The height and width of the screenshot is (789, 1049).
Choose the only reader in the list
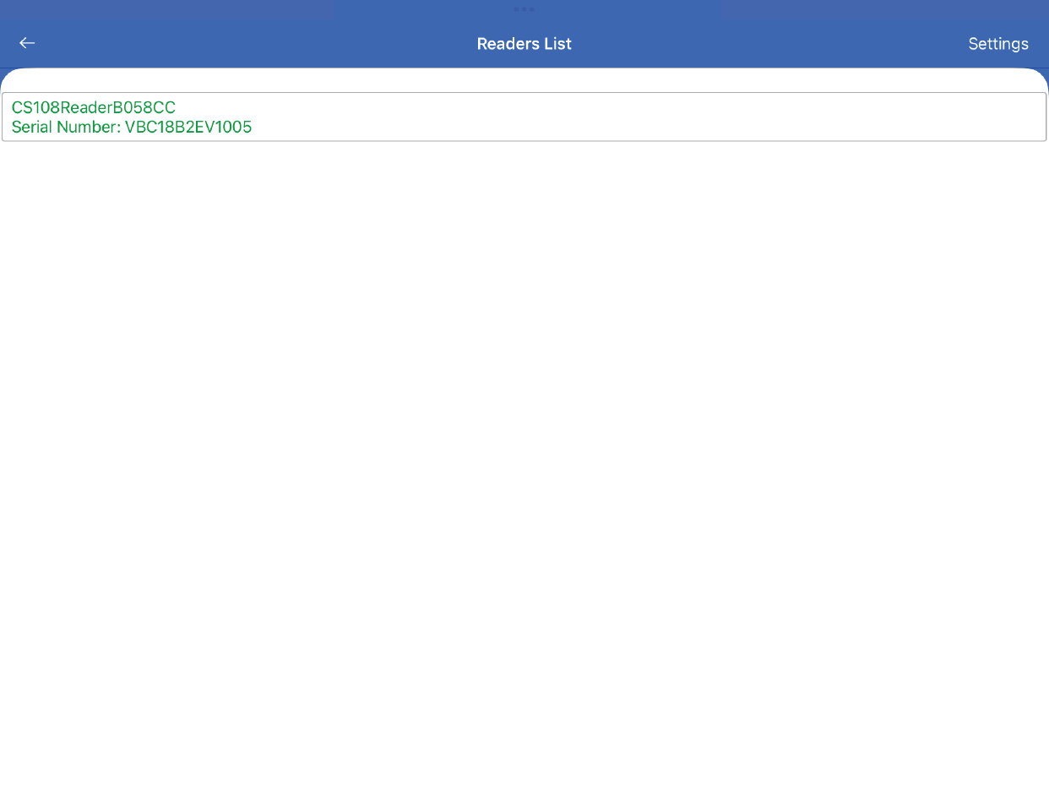point(524,117)
